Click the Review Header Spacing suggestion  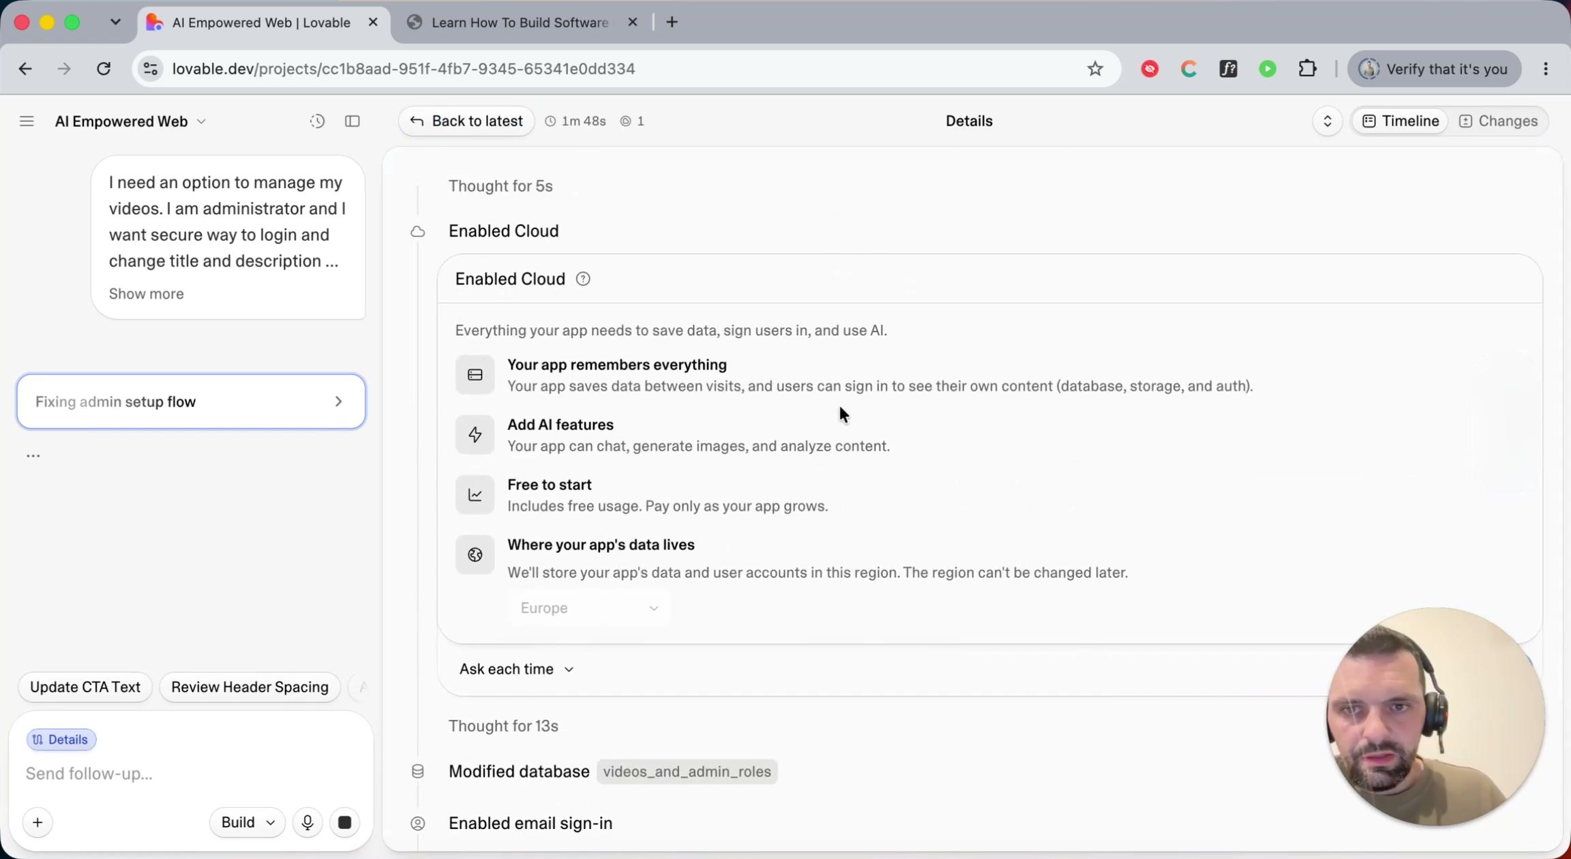[250, 687]
